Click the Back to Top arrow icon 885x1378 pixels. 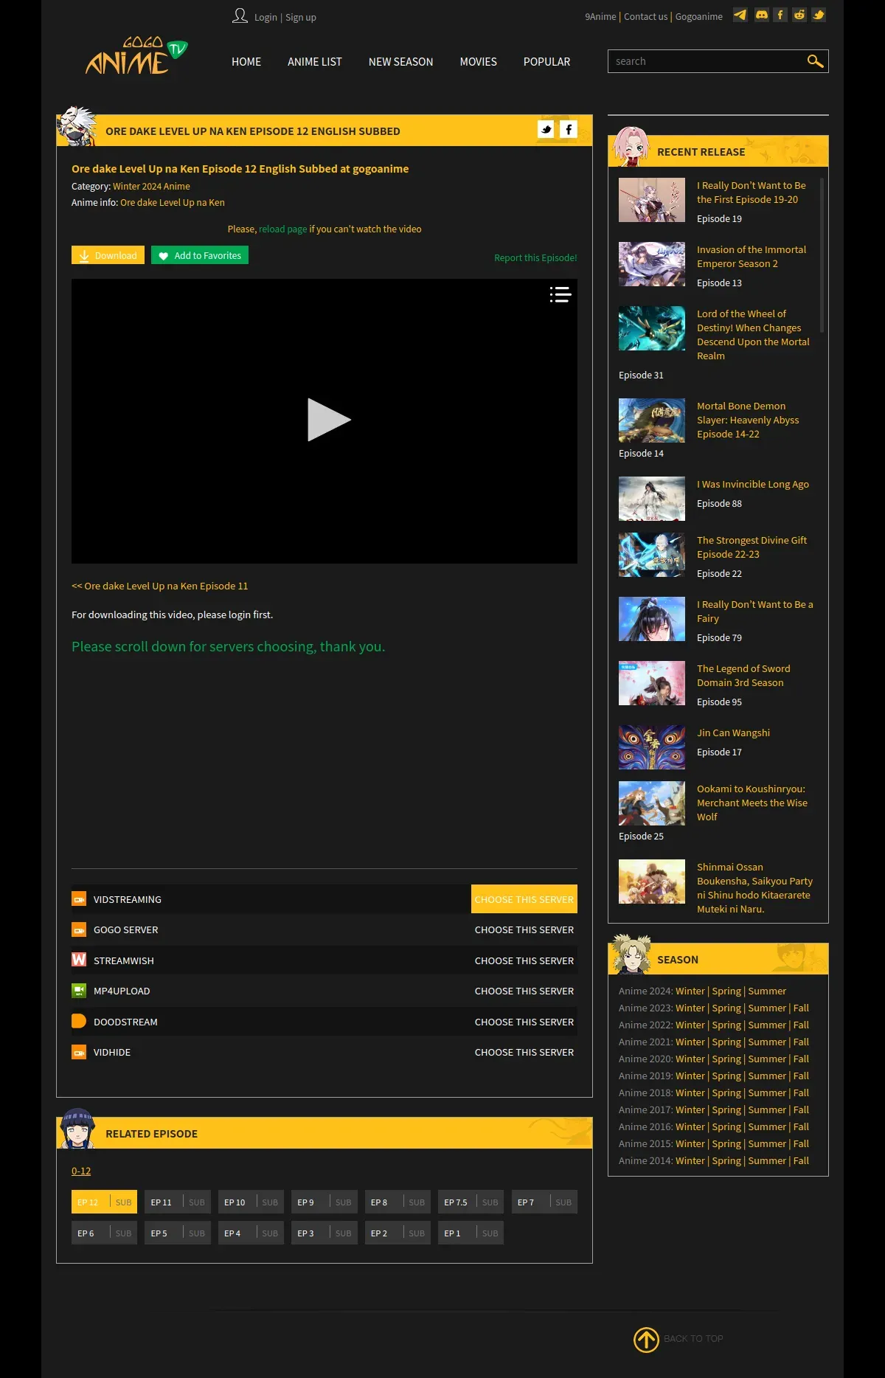coord(647,1340)
